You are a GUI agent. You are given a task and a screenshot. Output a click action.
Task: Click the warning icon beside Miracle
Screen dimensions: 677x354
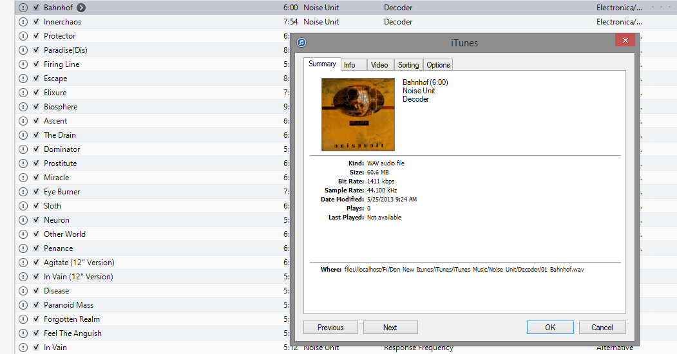[23, 178]
